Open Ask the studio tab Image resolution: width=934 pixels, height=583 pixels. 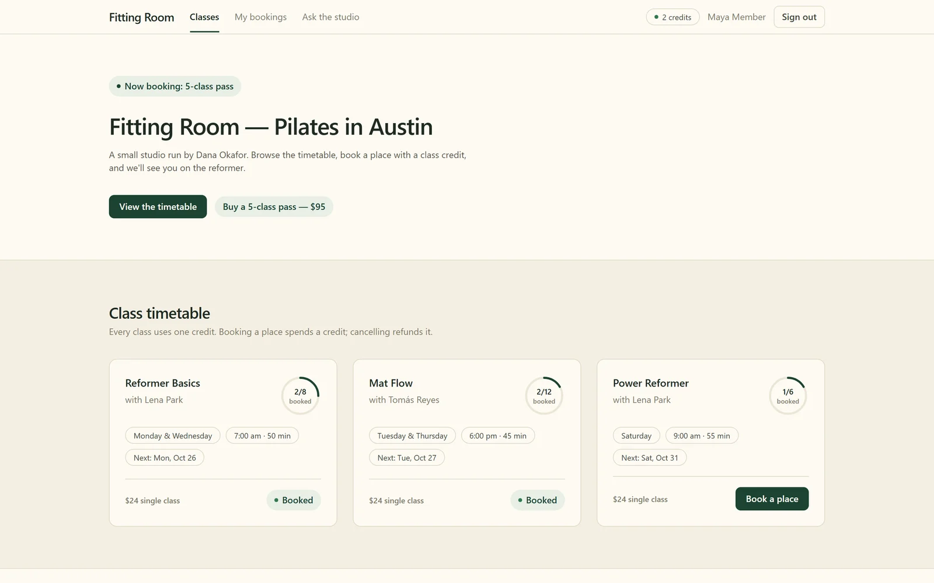[330, 17]
